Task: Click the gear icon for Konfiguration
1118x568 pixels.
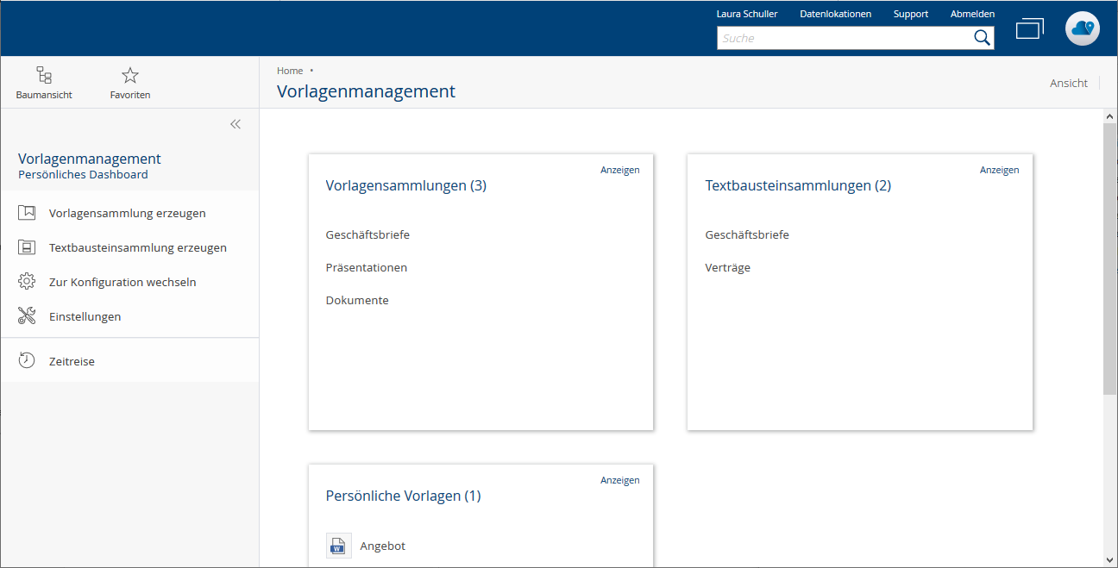Action: pyautogui.click(x=27, y=282)
